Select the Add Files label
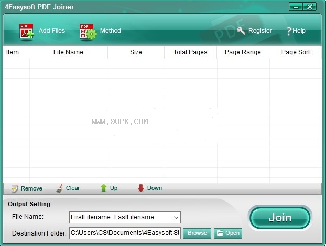 point(52,31)
